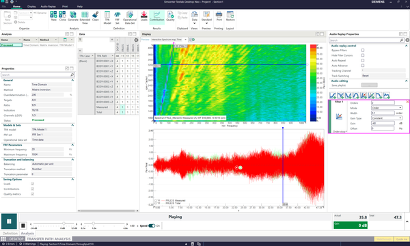This screenshot has width=410, height=246.
Task: Enable the Auto Advance checkbox
Action: 363,66
